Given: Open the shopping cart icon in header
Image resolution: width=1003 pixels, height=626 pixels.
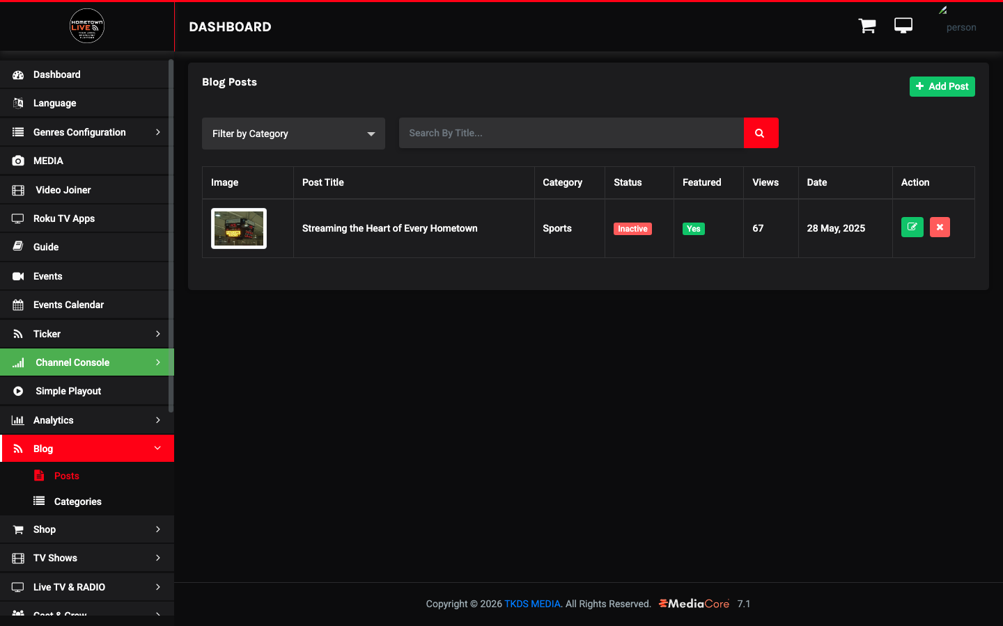Looking at the screenshot, I should click(867, 26).
